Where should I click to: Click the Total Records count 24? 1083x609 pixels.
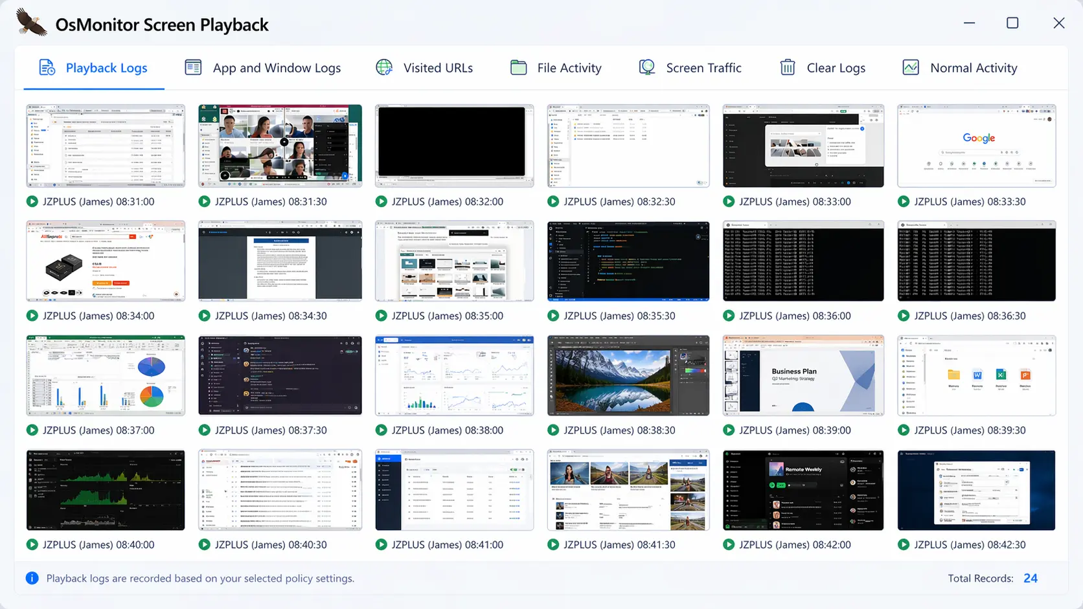point(1031,578)
